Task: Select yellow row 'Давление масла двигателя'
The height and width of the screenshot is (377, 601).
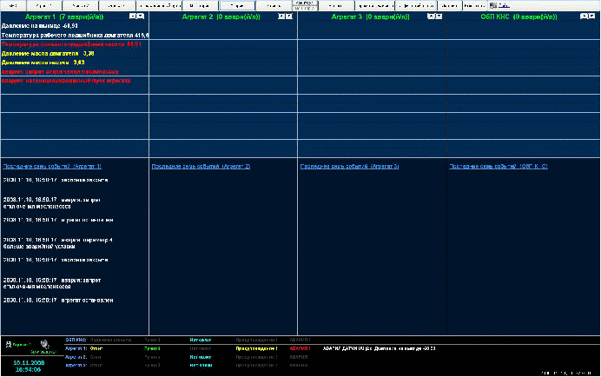Action: click(48, 53)
